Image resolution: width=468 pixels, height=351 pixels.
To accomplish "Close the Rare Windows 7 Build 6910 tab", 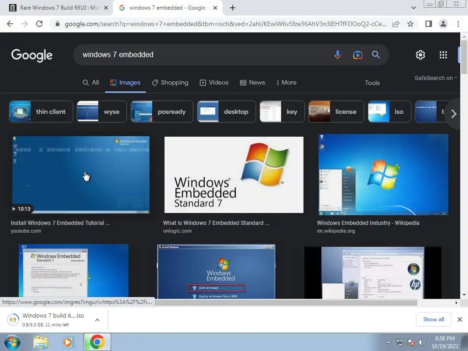I will point(106,8).
